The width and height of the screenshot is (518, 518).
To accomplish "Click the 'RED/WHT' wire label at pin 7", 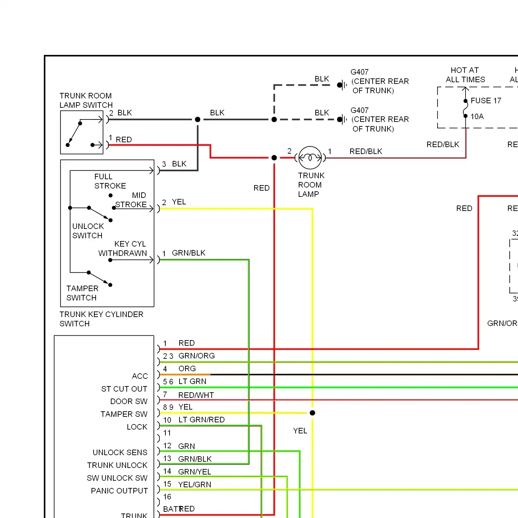I will (196, 395).
